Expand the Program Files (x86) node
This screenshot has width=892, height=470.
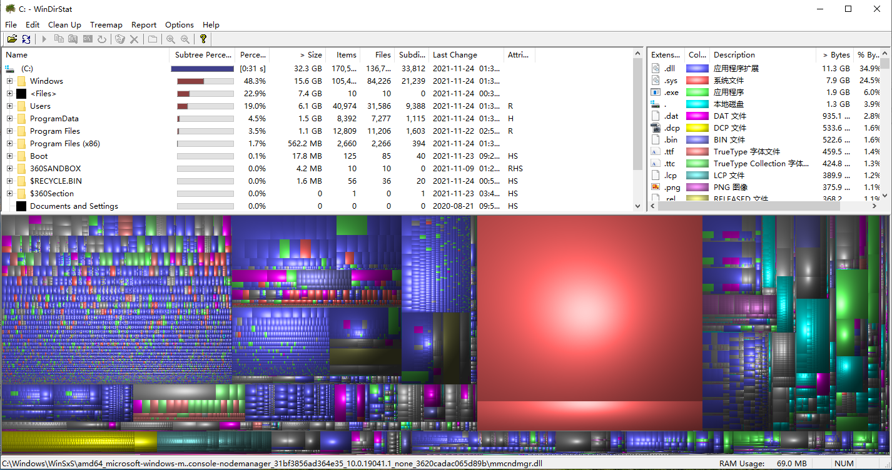[9, 143]
